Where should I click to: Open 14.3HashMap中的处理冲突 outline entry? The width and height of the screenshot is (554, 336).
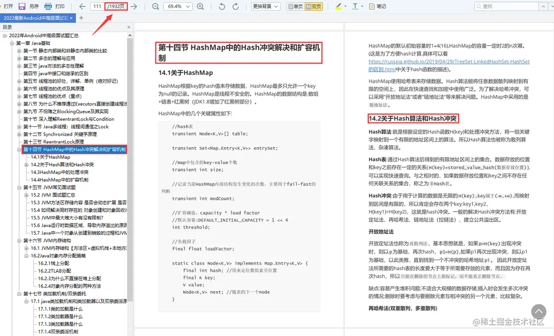point(59,172)
